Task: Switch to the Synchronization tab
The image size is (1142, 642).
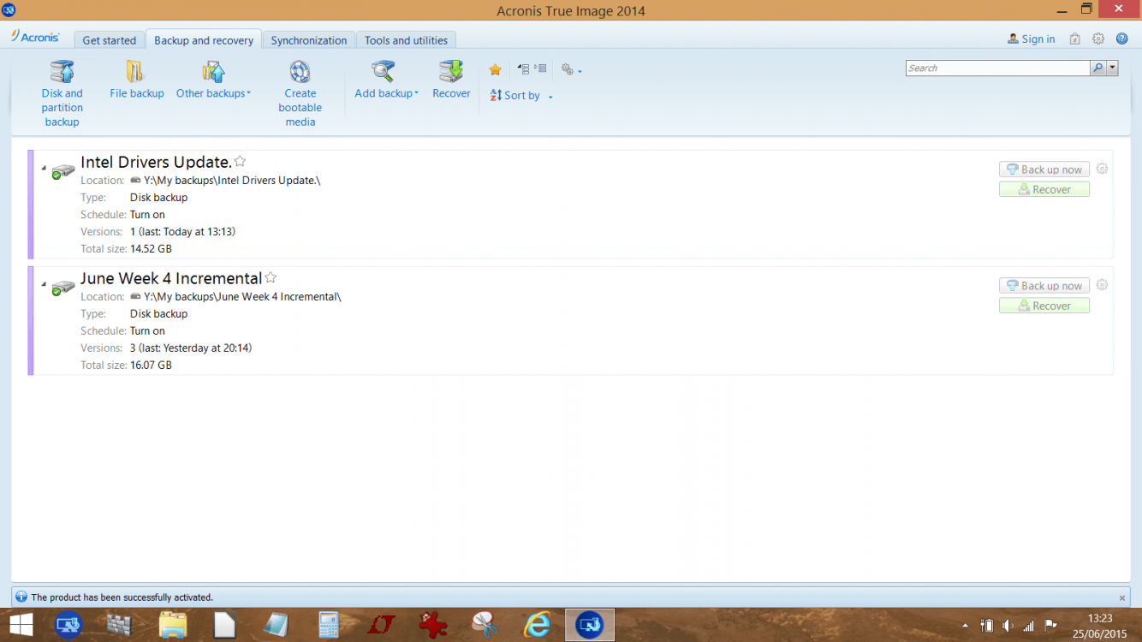Action: click(x=308, y=40)
